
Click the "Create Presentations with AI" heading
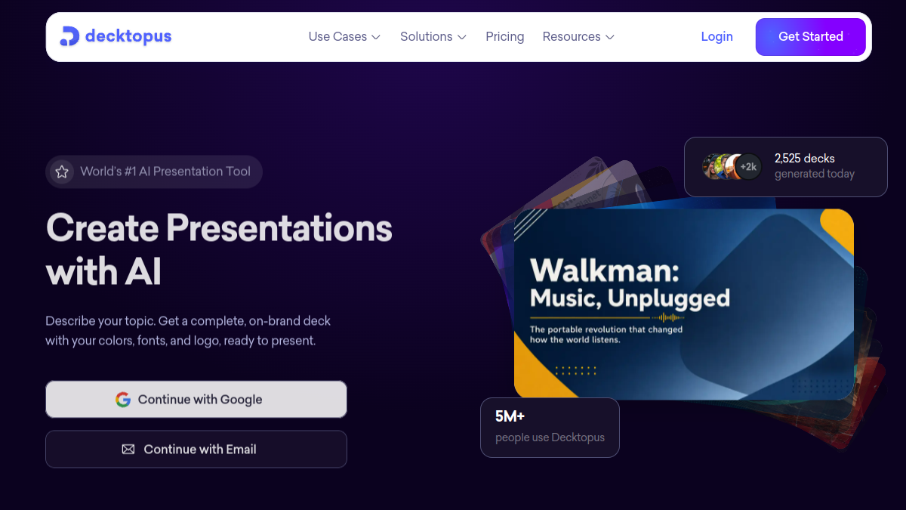pyautogui.click(x=219, y=249)
